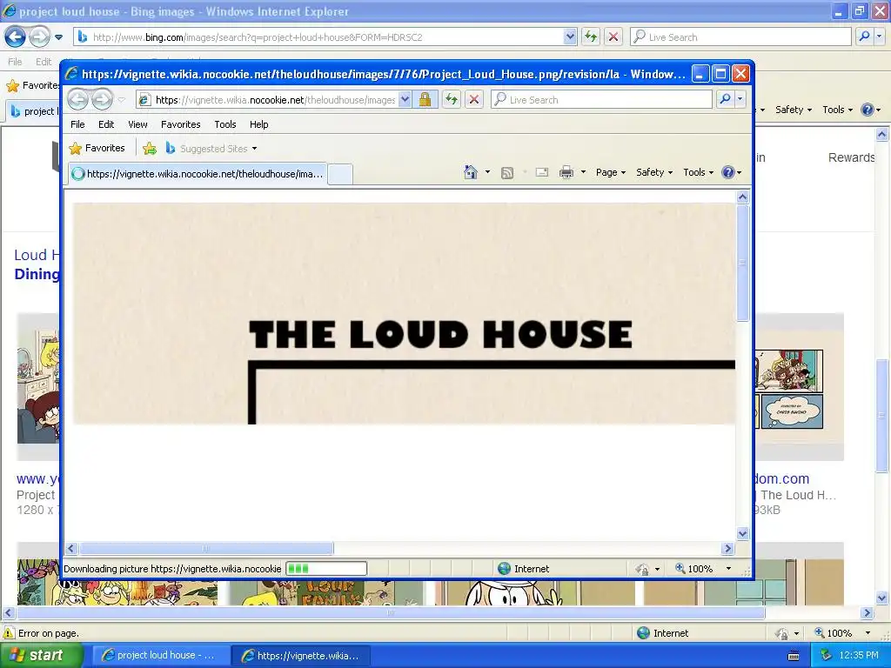This screenshot has height=668, width=891.
Task: Click Help icon in background window command bar
Action: tap(868, 110)
